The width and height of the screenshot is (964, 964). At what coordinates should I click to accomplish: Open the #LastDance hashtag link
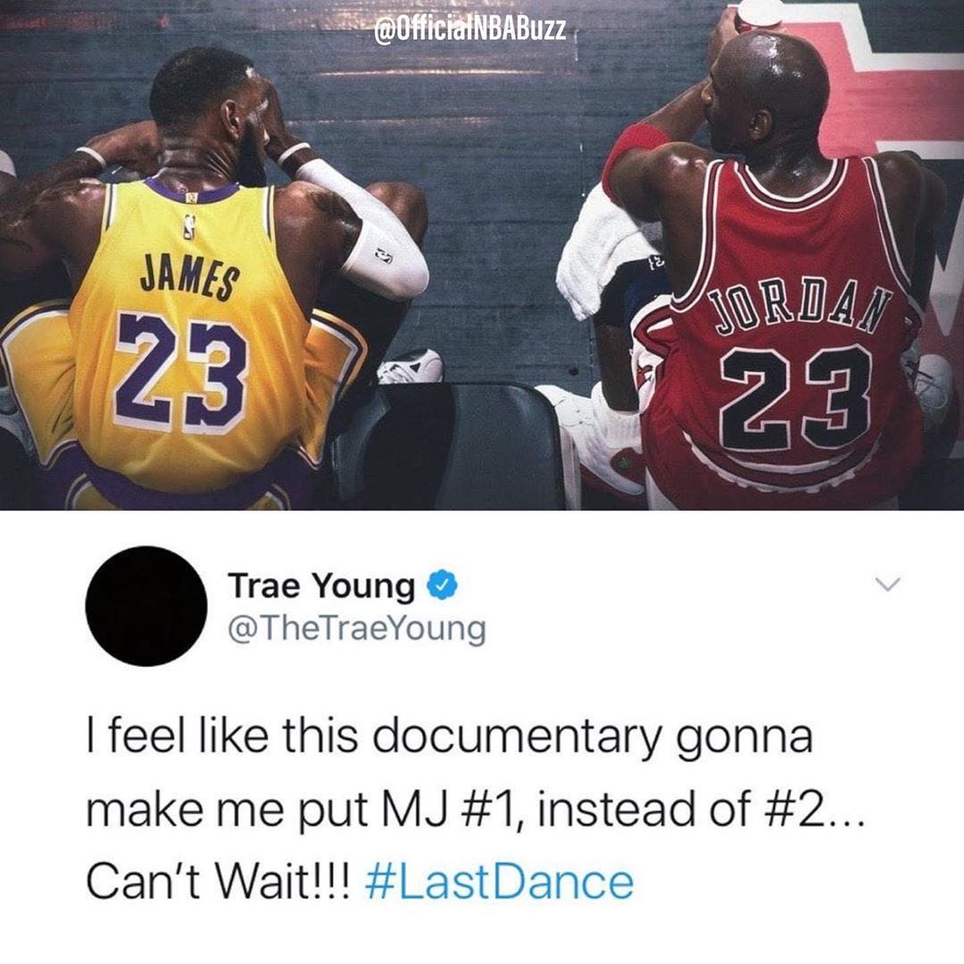tap(499, 882)
